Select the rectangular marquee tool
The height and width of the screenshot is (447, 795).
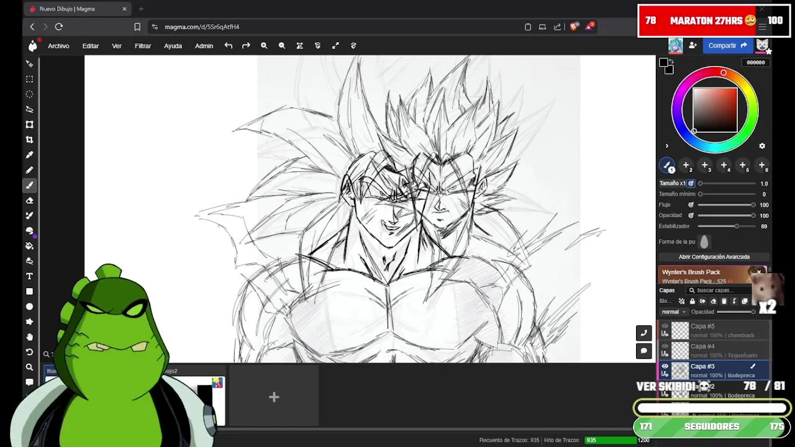(x=29, y=79)
